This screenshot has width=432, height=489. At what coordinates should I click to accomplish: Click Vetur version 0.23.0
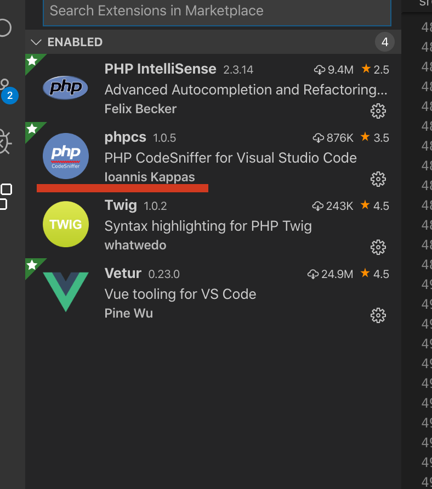point(164,274)
